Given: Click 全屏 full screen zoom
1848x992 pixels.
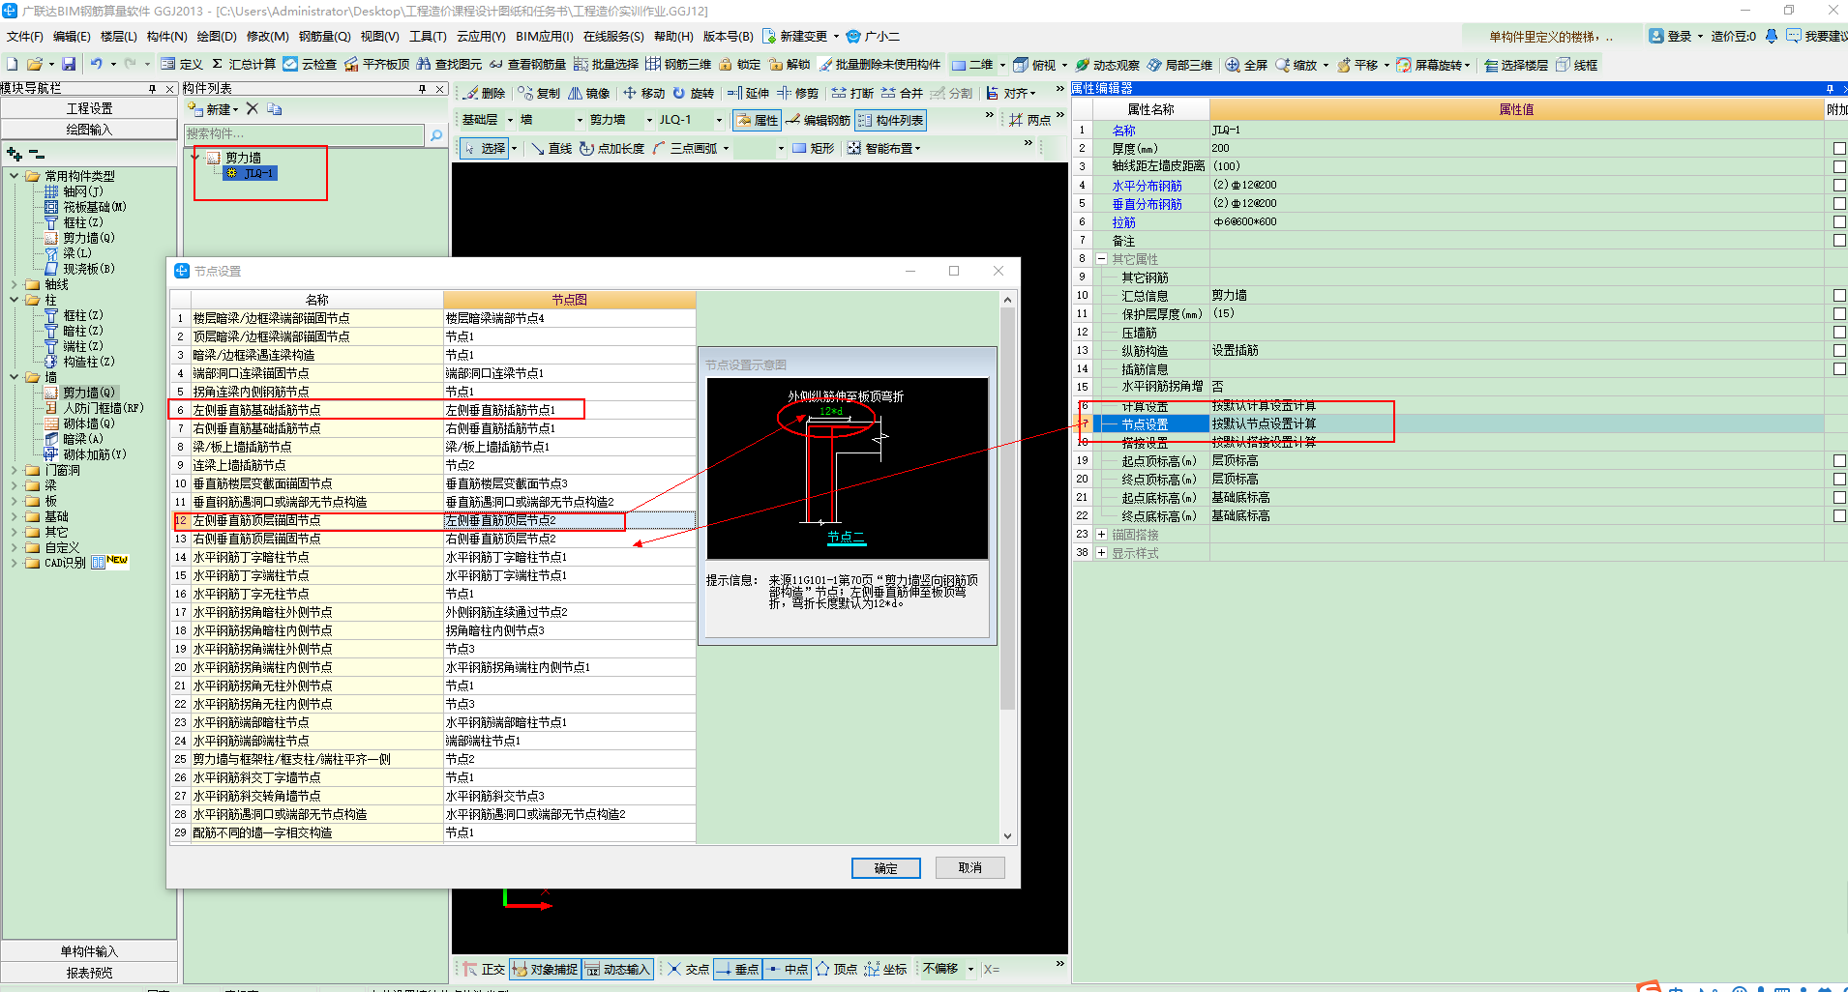Looking at the screenshot, I should pyautogui.click(x=1246, y=65).
